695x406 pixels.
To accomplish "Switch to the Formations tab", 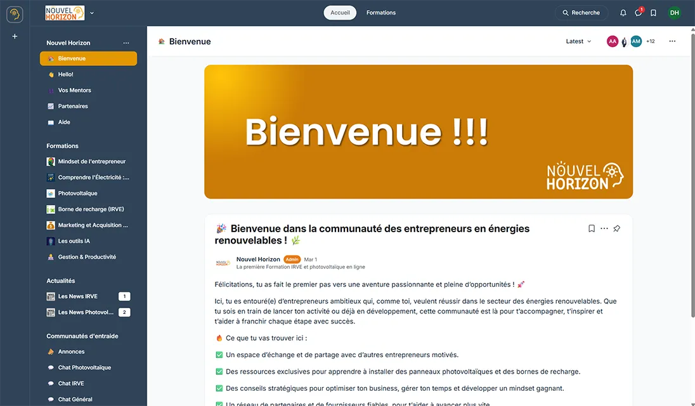I will pyautogui.click(x=380, y=13).
